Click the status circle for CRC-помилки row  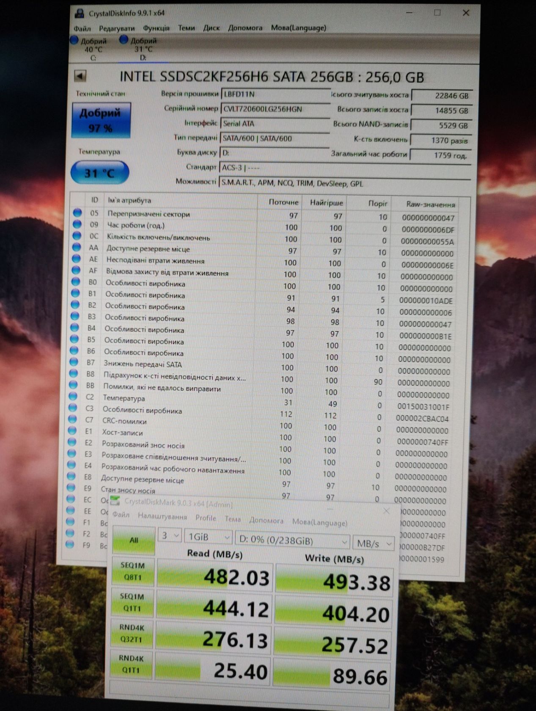pyautogui.click(x=72, y=419)
